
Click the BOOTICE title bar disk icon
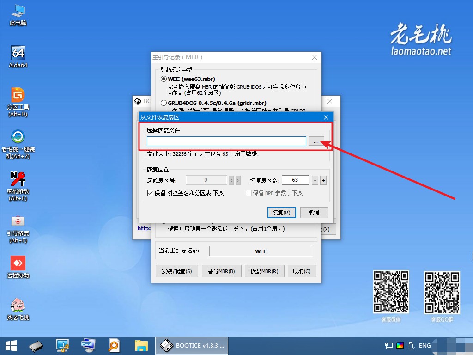click(138, 101)
